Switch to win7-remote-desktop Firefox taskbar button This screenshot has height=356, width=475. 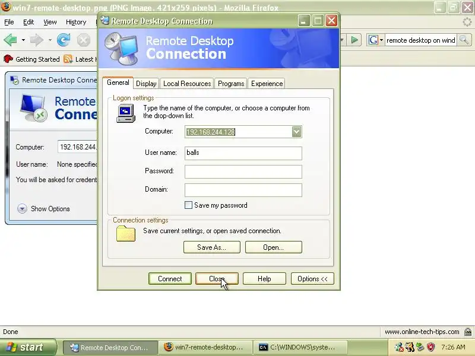(x=206, y=348)
